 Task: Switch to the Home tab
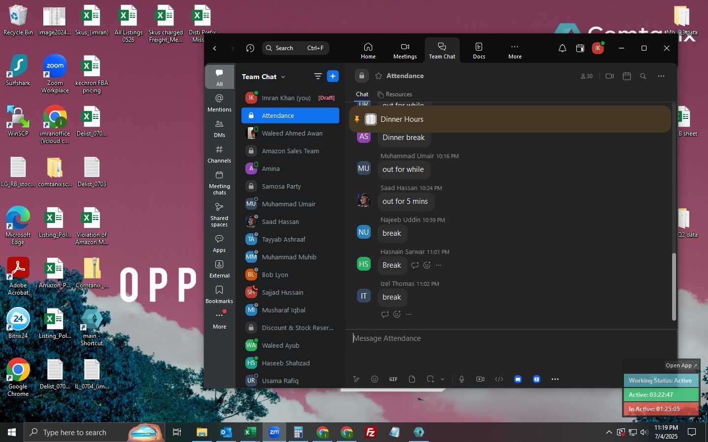(x=368, y=51)
